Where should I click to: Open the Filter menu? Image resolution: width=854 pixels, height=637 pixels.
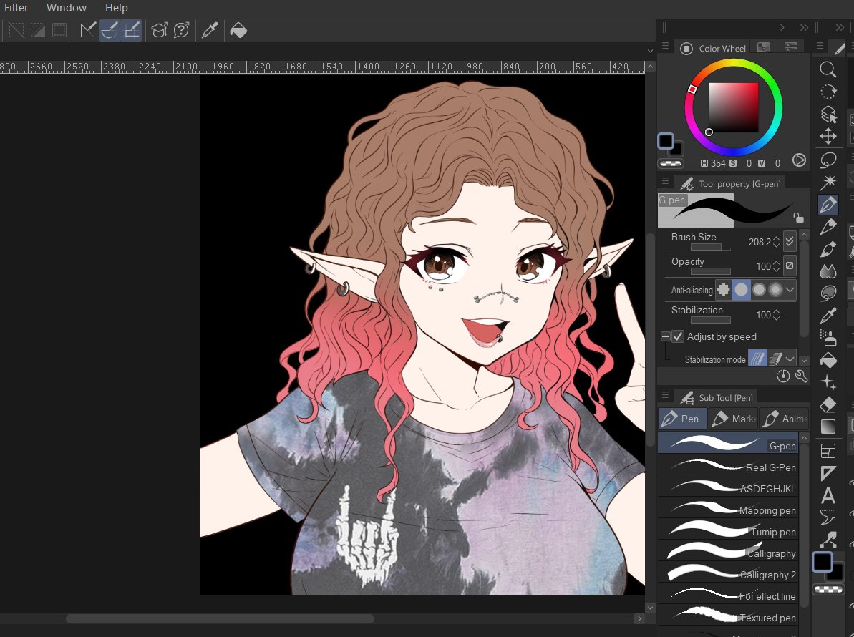(x=16, y=8)
